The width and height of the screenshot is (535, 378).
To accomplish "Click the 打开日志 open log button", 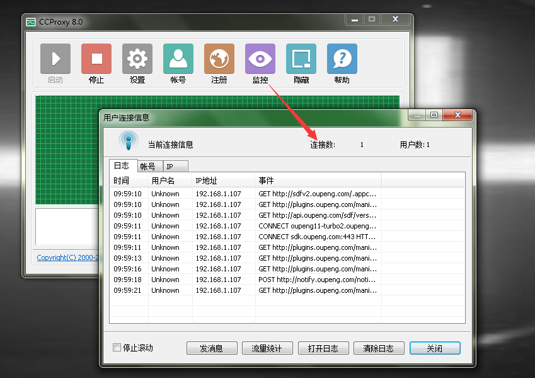I will click(x=323, y=348).
